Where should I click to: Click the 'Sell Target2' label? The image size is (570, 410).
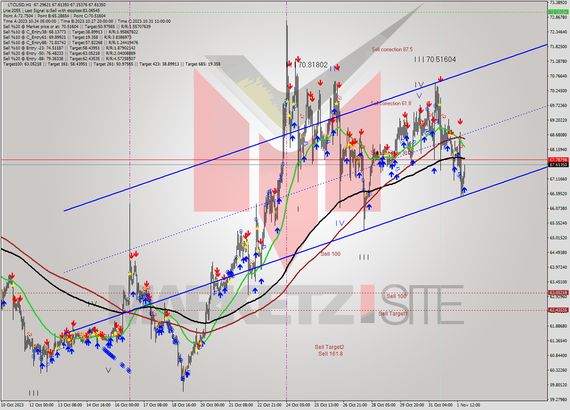click(330, 347)
